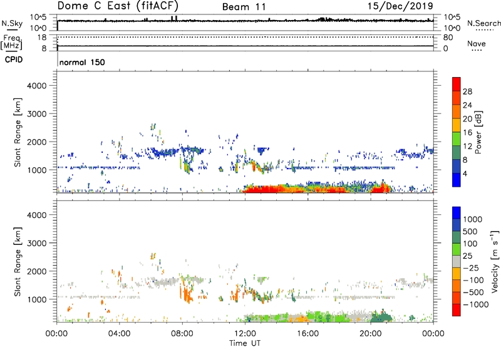The image size is (501, 347).
Task: Pick the yellow -25 to -100 velocity segment
Action: click(x=457, y=274)
